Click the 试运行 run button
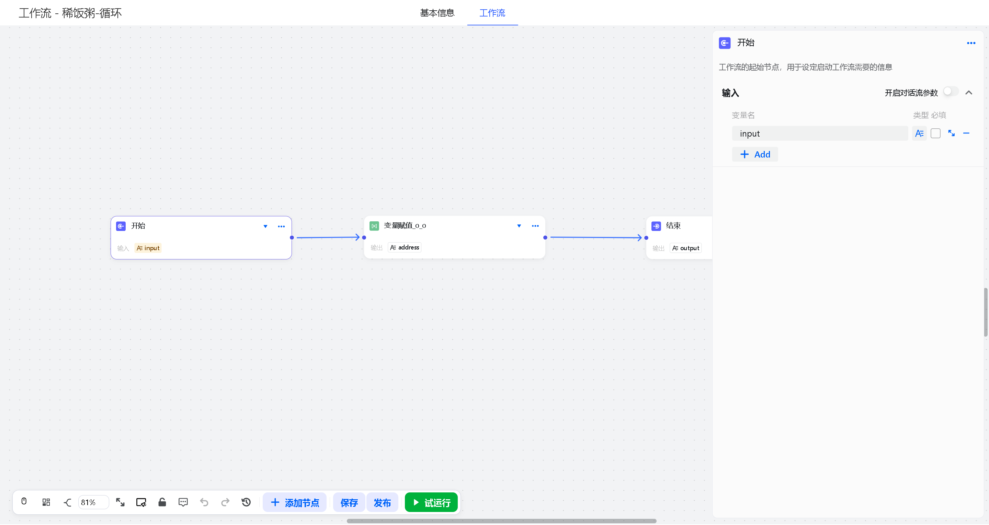989x525 pixels. (431, 502)
